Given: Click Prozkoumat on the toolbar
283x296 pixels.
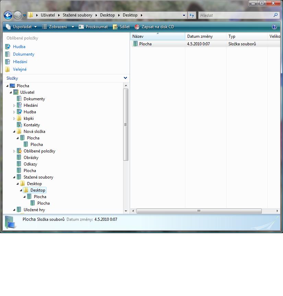Looking at the screenshot, I should (93, 27).
